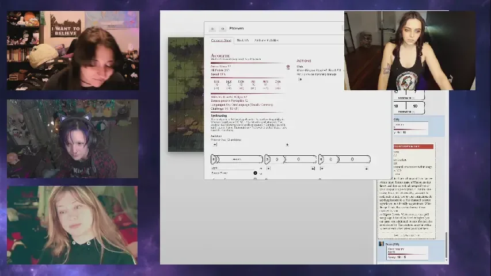491x276 pixels.
Task: Click the second header button next to Phieven
Action: click(222, 28)
